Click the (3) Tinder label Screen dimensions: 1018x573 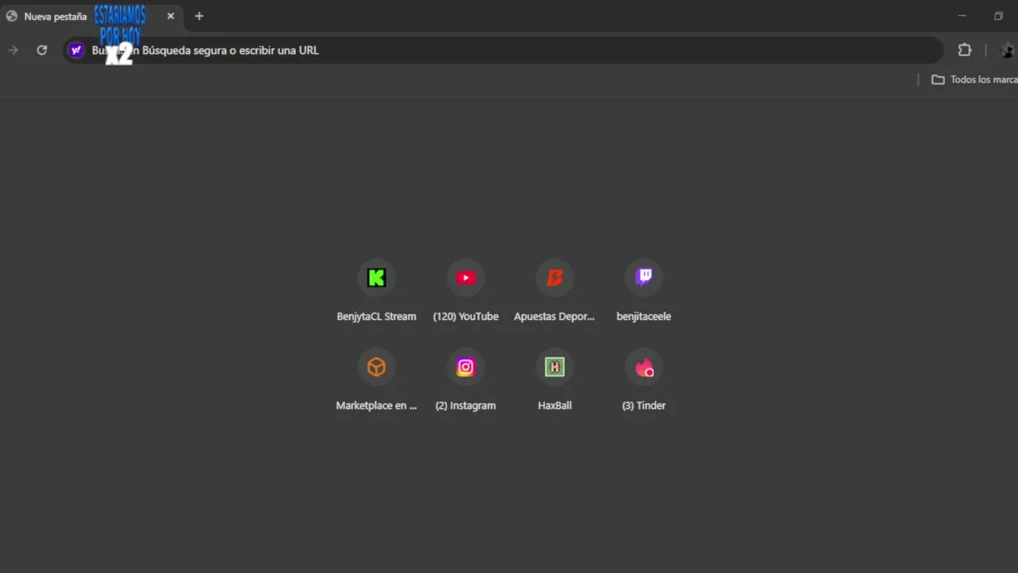pos(643,405)
